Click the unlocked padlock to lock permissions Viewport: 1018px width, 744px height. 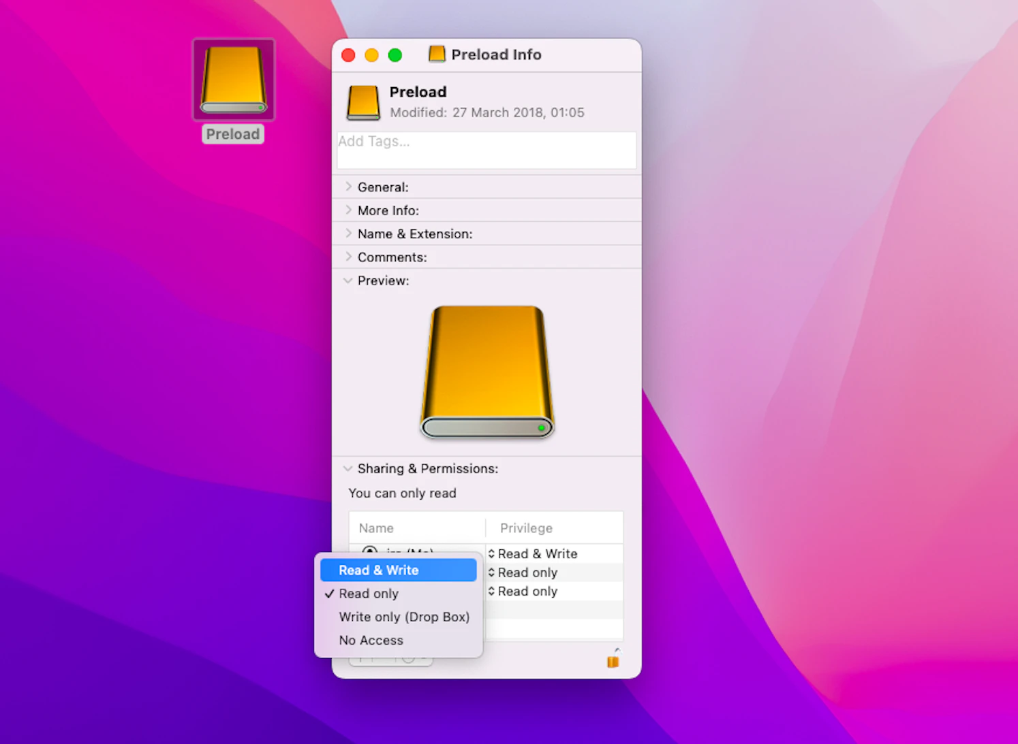613,660
